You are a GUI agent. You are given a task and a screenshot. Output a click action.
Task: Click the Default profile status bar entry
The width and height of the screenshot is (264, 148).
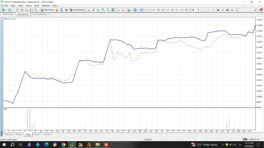(x=148, y=140)
